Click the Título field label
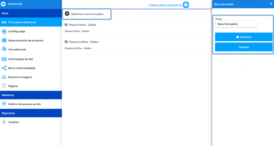 click(219, 19)
